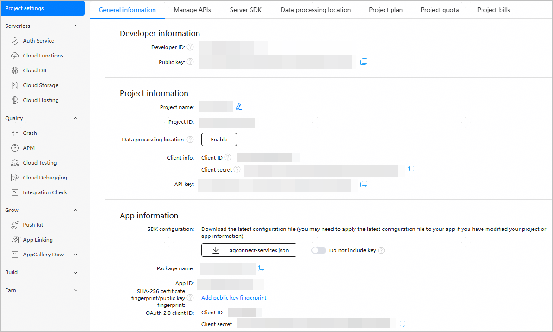Expand the Build section
This screenshot has width=553, height=332.
point(76,272)
